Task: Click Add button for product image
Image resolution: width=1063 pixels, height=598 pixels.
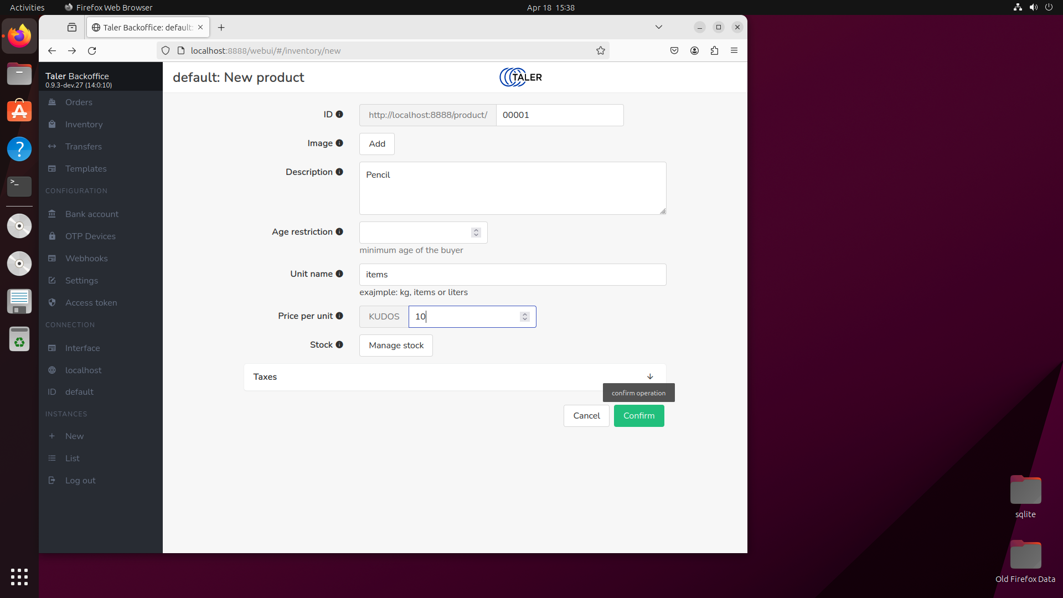Action: click(376, 144)
